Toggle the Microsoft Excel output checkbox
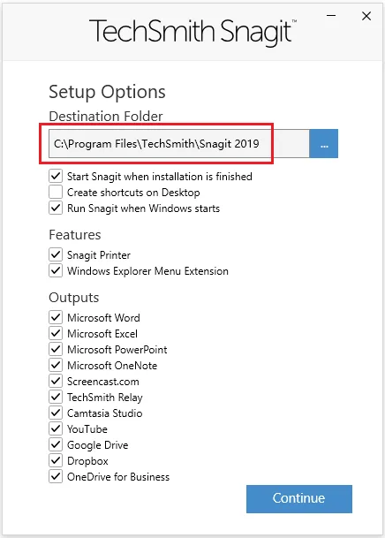The width and height of the screenshot is (385, 538). [x=56, y=333]
